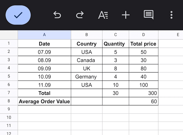Select total price cell '50'

143,52
